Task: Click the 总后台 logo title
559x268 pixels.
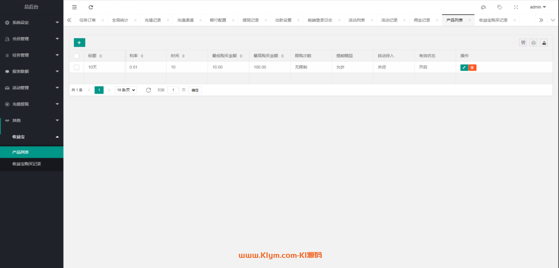Action: [32, 7]
